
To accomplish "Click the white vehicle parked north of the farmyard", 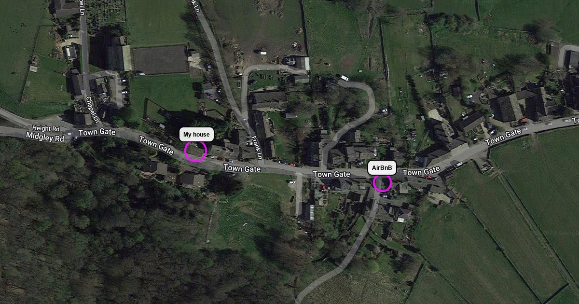I will (x=261, y=52).
